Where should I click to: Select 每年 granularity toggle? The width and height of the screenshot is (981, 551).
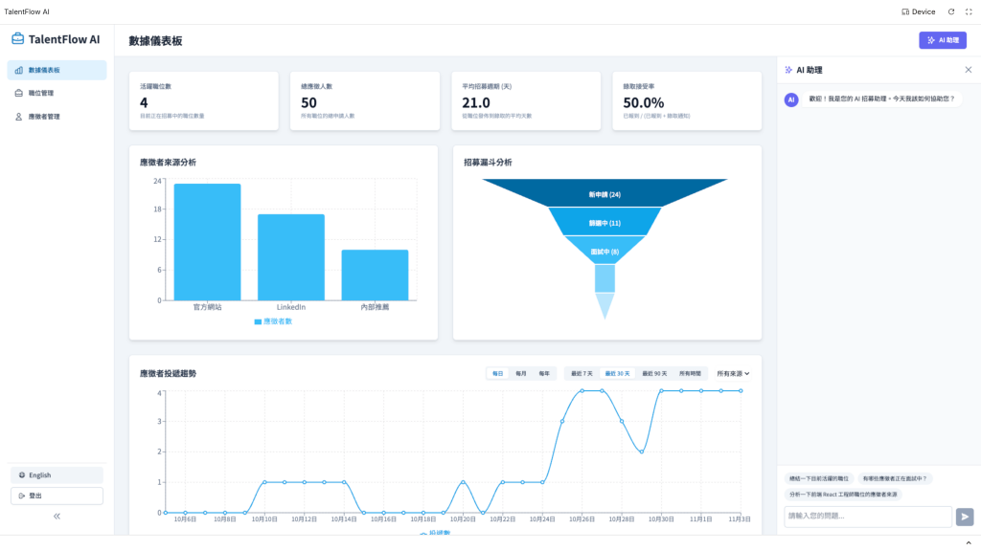[x=544, y=374]
